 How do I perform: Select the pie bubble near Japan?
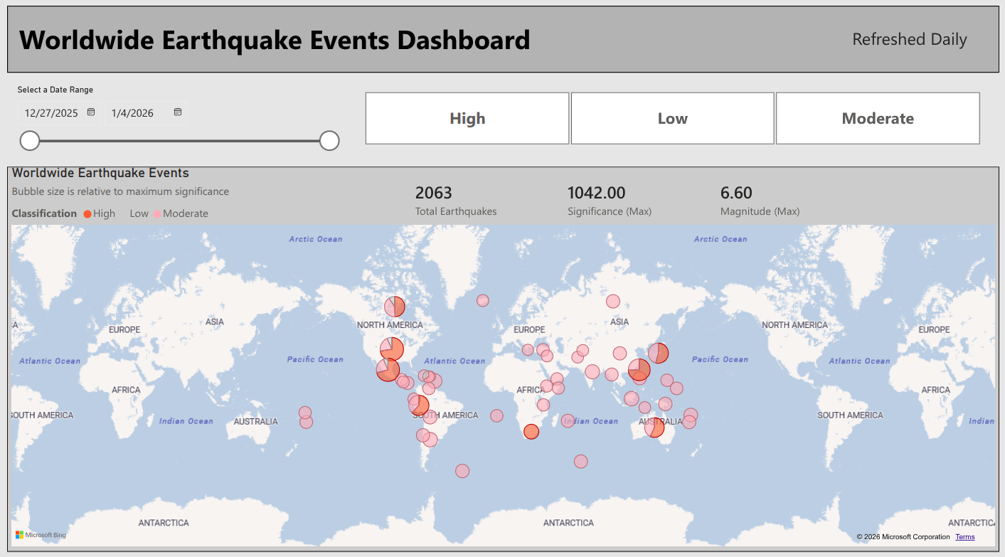click(658, 353)
